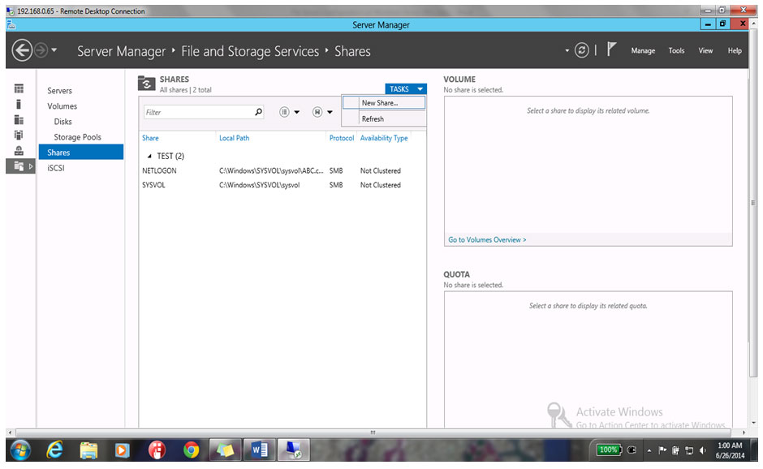Click the magnifier search icon in Filter

coord(258,112)
